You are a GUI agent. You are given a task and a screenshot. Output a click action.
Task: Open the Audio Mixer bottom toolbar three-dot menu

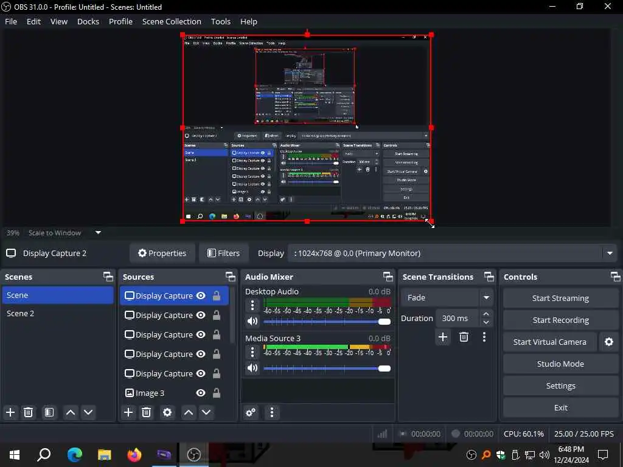click(272, 412)
